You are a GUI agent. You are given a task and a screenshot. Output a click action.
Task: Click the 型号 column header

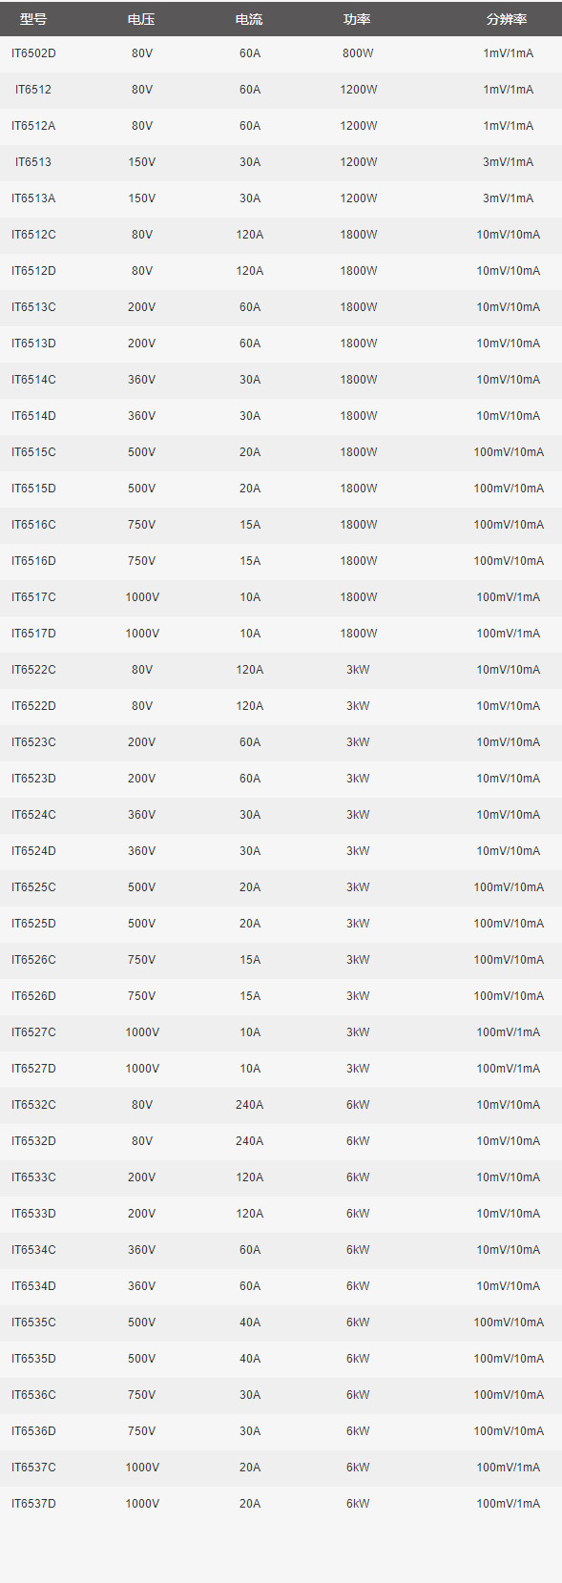(33, 19)
